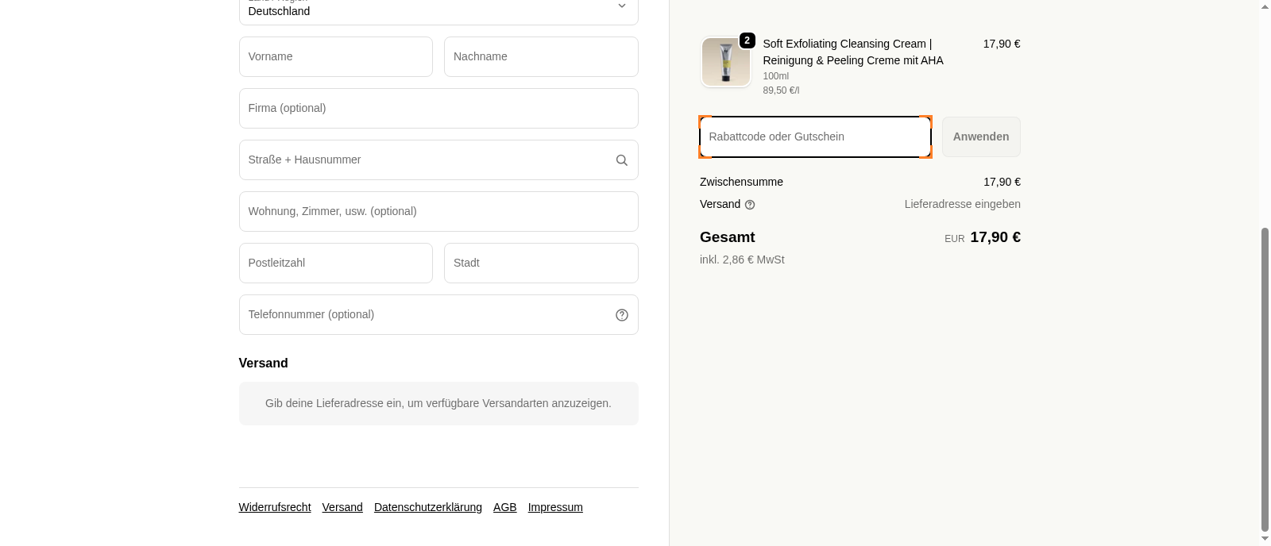The width and height of the screenshot is (1271, 546).
Task: Click the cleansing cream product thumbnail
Action: (725, 62)
